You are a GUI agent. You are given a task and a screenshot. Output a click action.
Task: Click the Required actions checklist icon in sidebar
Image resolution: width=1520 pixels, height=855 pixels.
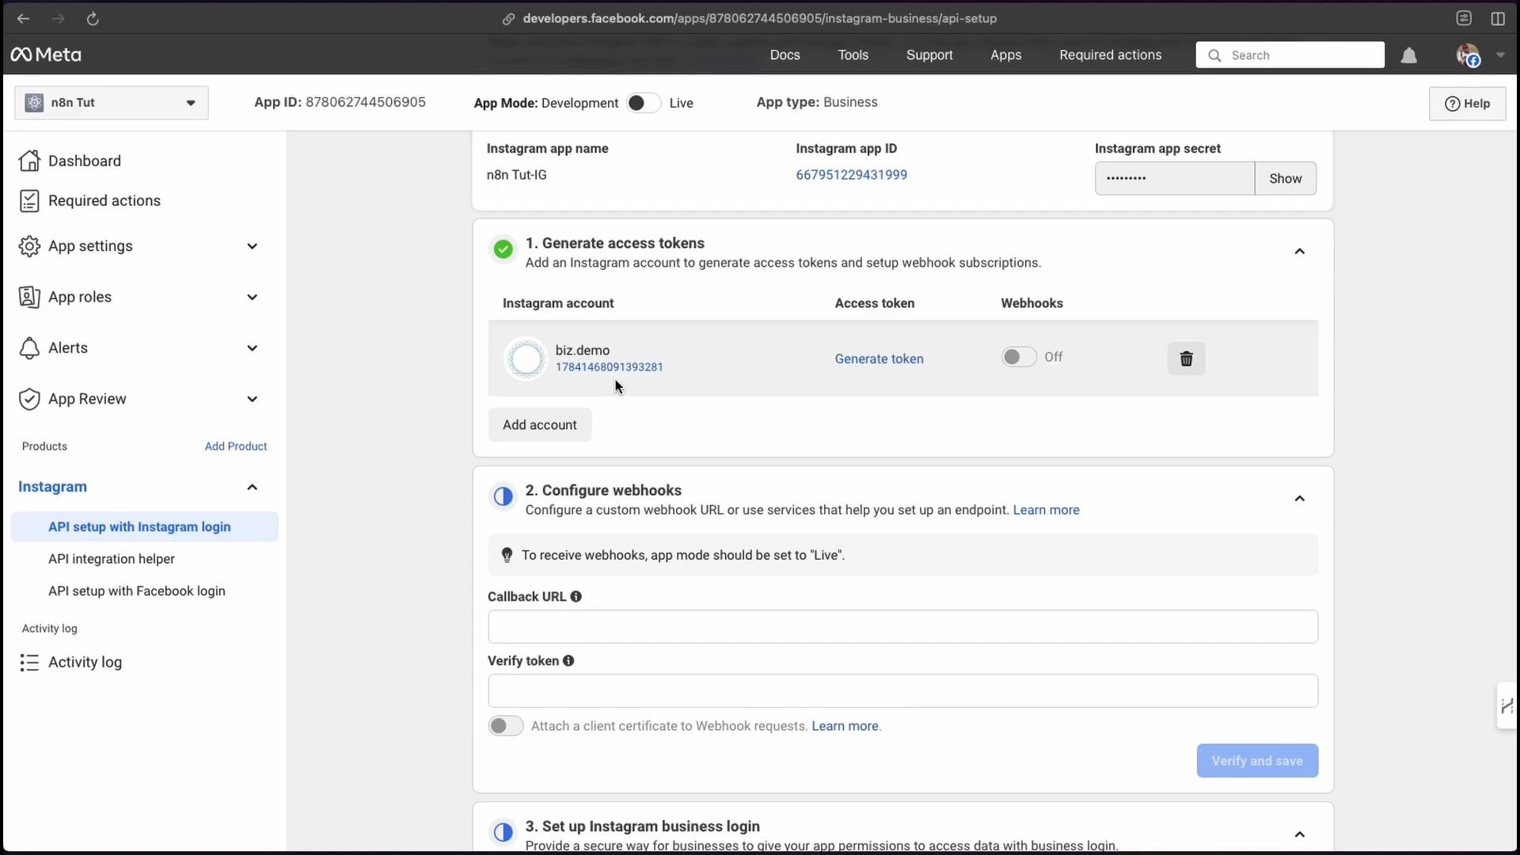pyautogui.click(x=29, y=201)
